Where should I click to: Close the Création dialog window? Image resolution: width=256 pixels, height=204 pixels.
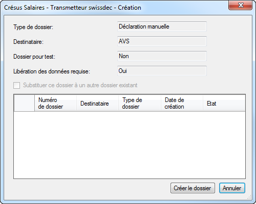tap(240, 5)
